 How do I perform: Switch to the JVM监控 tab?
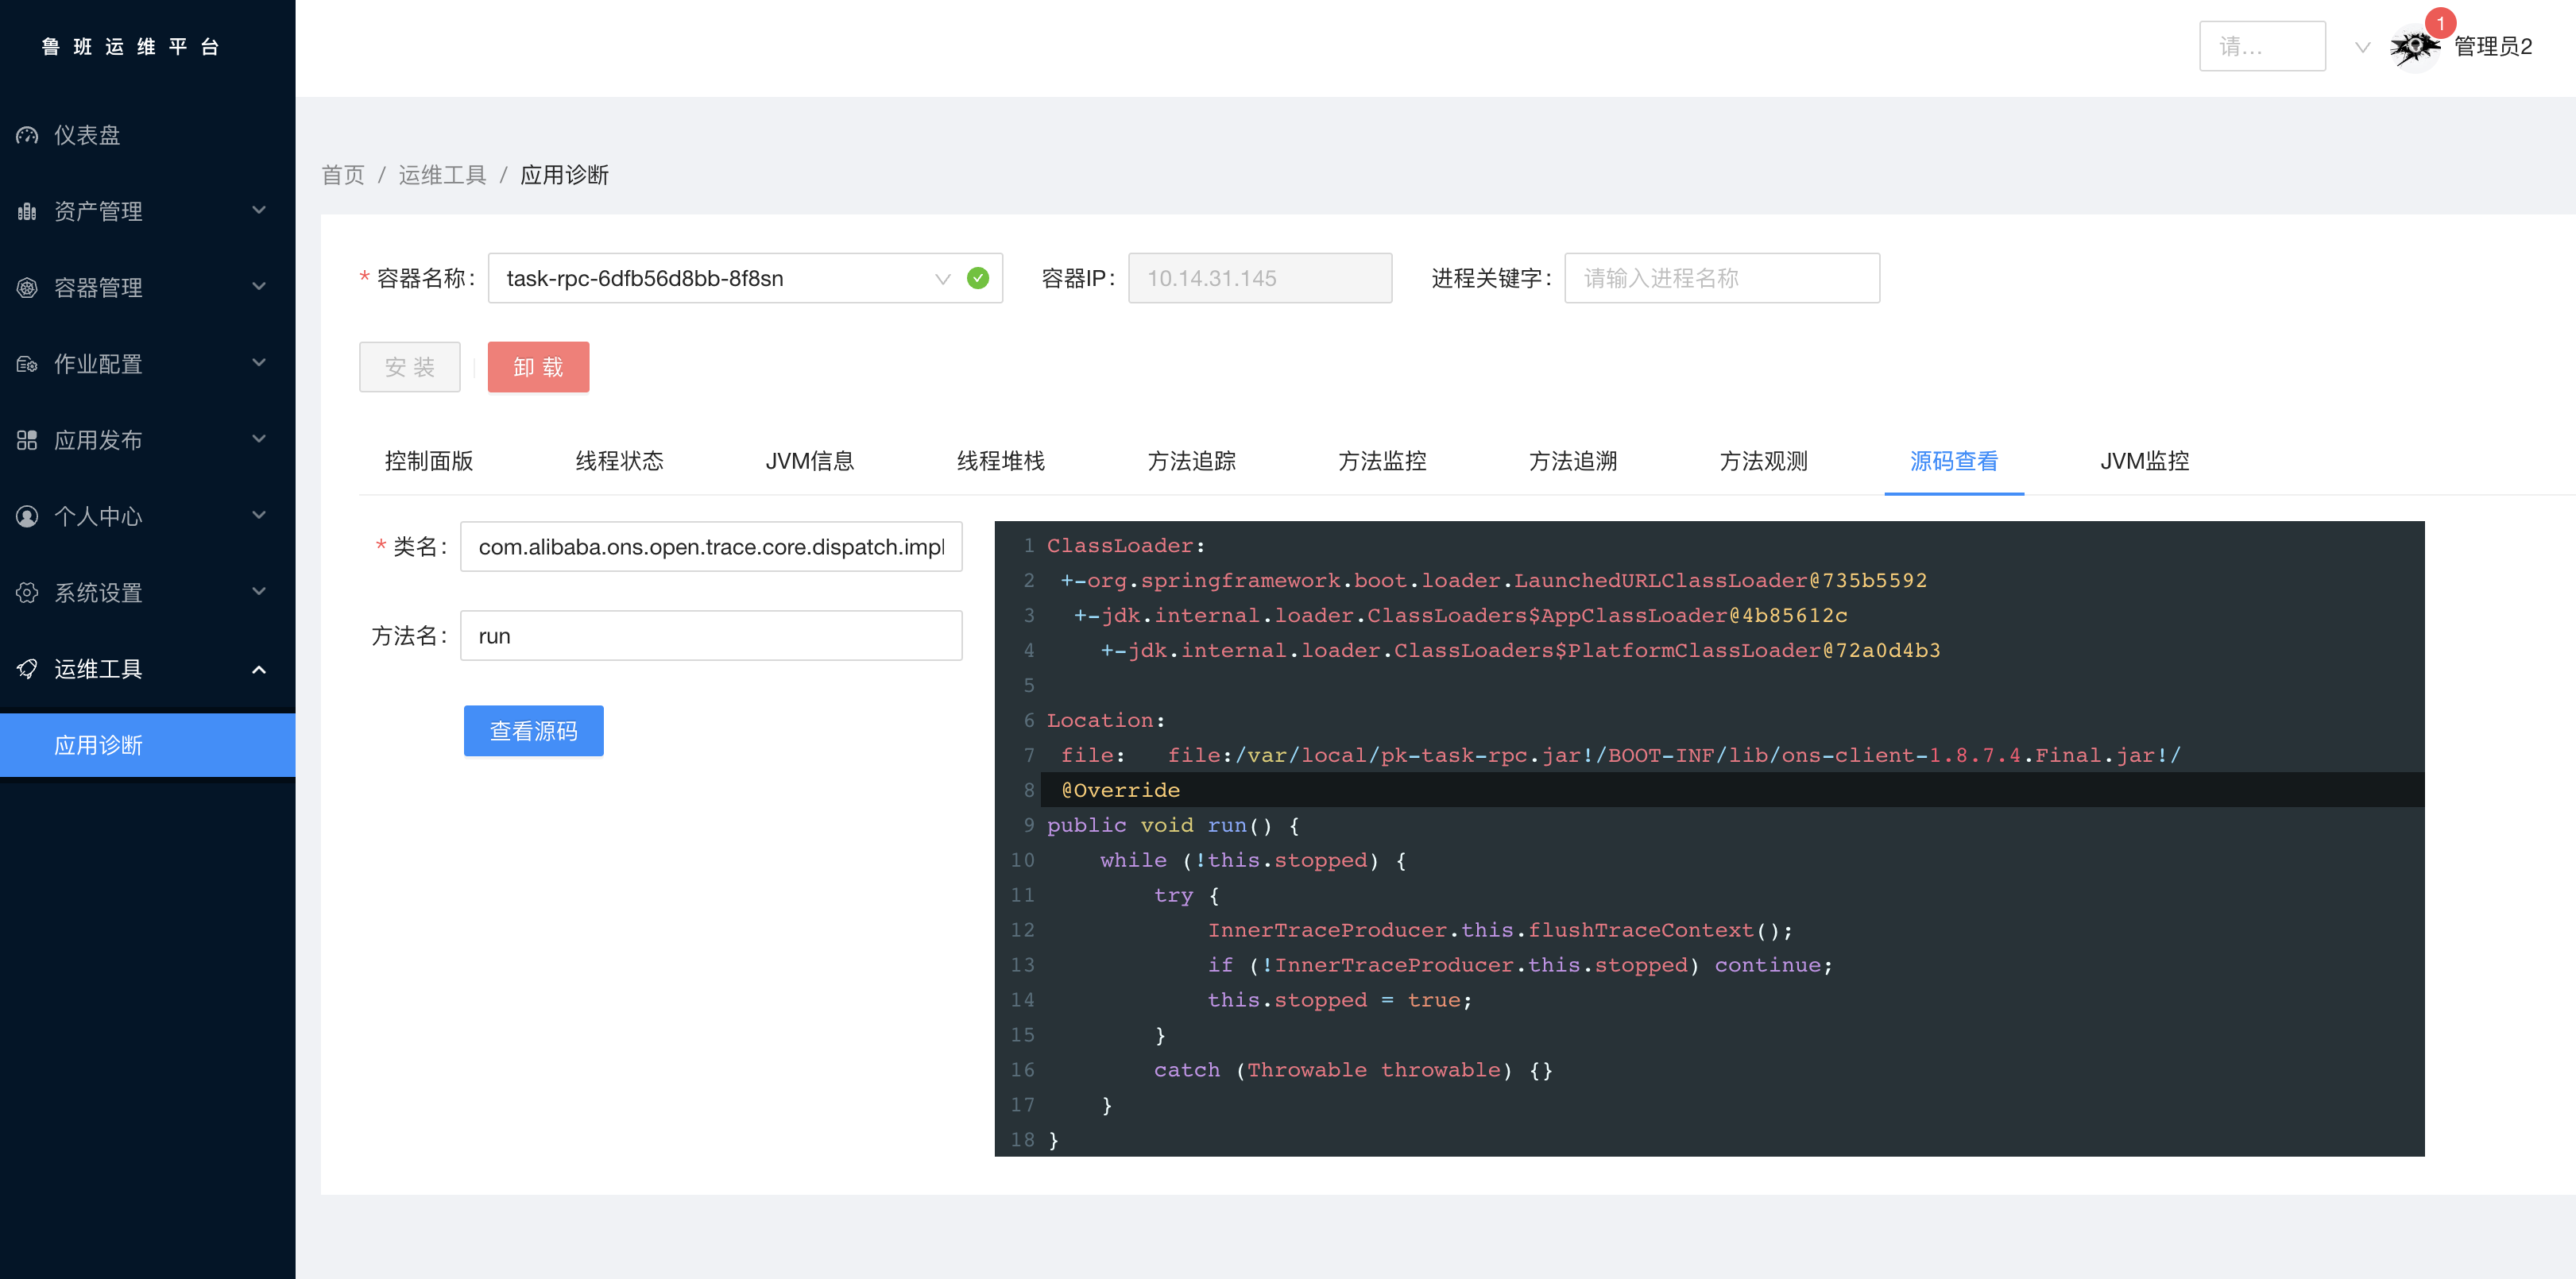point(2144,461)
